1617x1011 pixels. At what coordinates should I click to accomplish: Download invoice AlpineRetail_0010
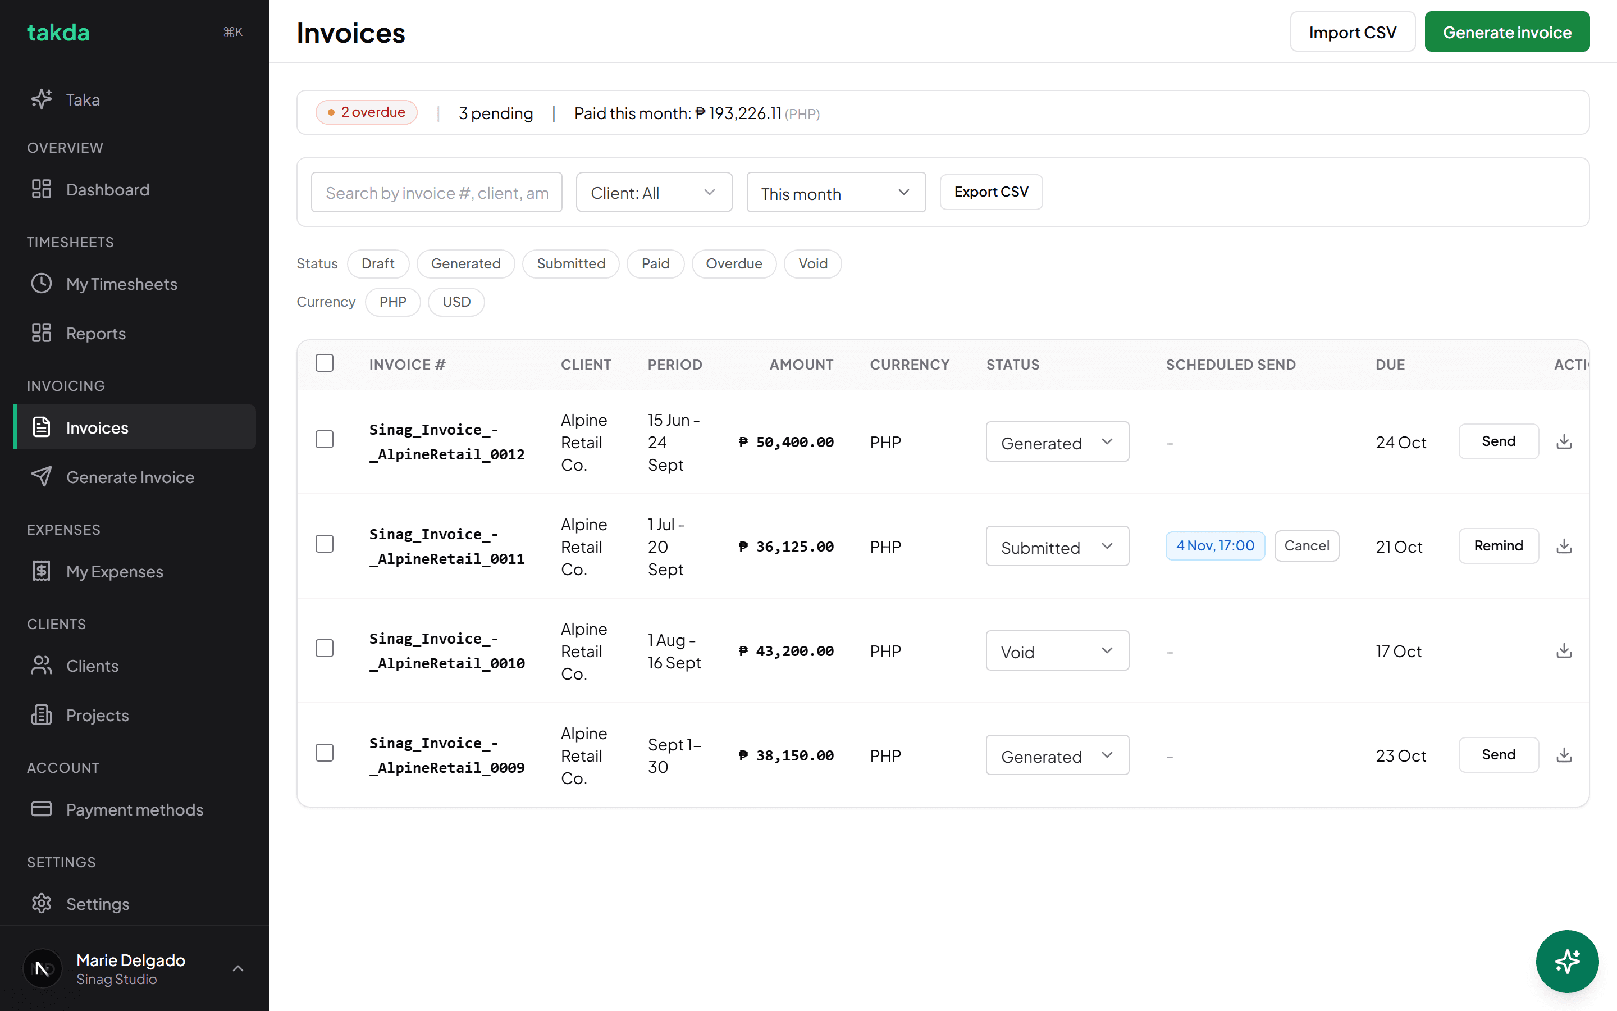[1564, 650]
